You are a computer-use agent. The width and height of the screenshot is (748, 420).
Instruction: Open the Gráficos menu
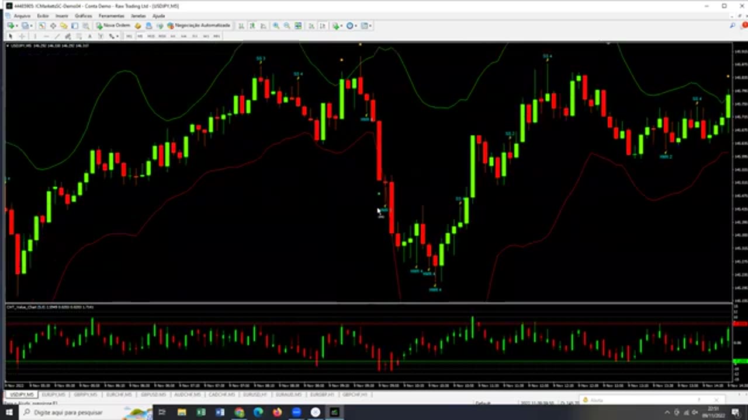click(x=84, y=16)
